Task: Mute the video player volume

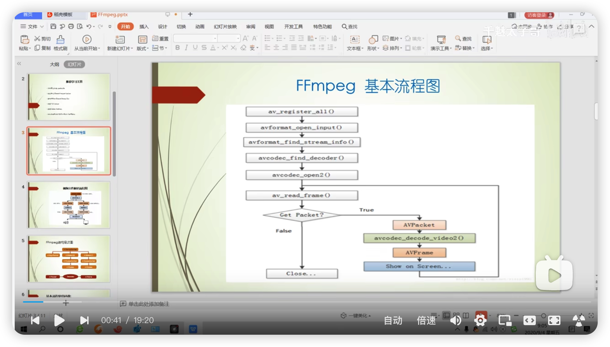Action: tap(455, 320)
